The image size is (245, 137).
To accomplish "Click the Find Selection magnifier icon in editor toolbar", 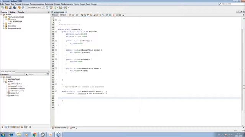I will 82,15.
